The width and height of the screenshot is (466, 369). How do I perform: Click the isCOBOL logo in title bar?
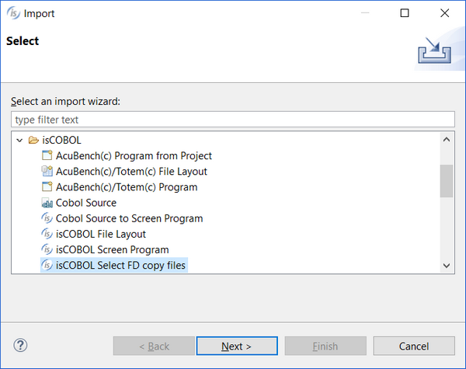pos(13,13)
